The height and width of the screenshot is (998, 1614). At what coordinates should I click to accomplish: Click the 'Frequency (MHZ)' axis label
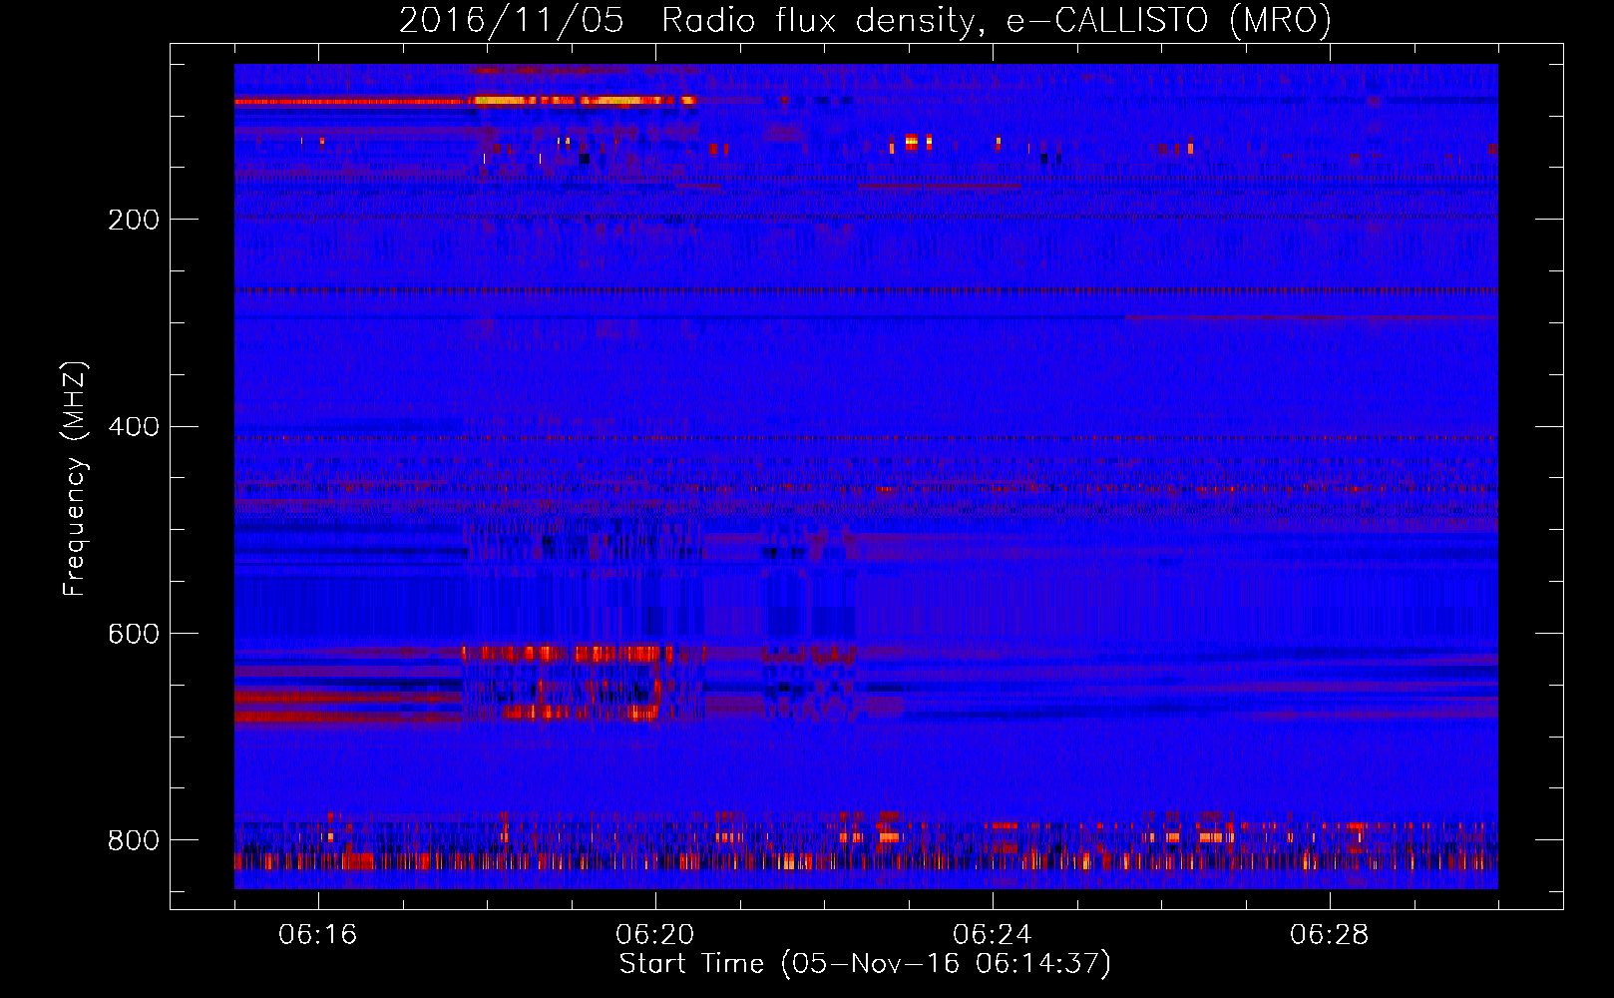tap(75, 478)
